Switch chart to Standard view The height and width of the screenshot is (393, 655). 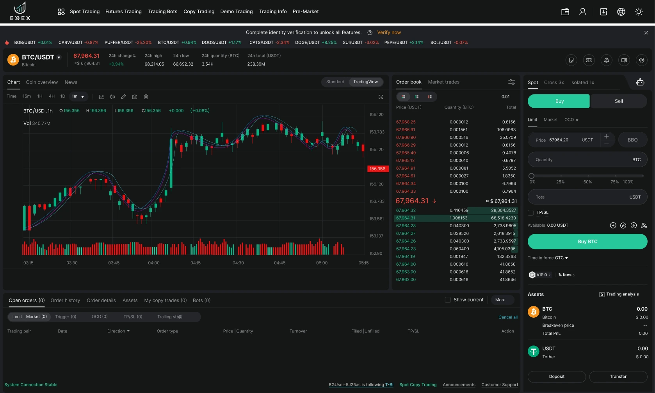pos(335,82)
